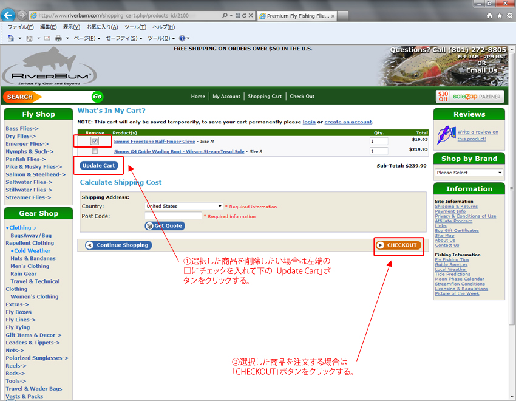Click the RSS feeds icon in command bar

coord(29,38)
